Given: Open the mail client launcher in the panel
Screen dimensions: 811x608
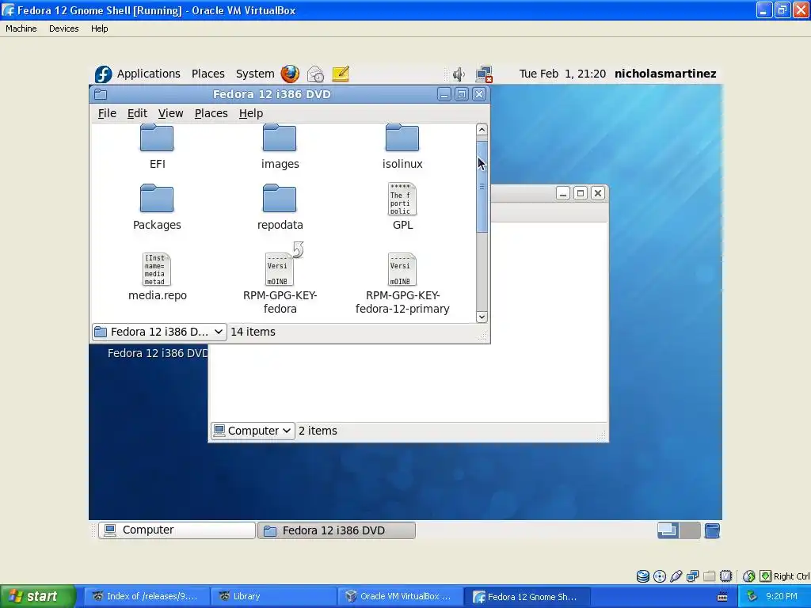Looking at the screenshot, I should pos(315,74).
